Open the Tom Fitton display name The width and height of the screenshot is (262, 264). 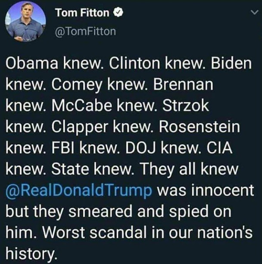(82, 13)
